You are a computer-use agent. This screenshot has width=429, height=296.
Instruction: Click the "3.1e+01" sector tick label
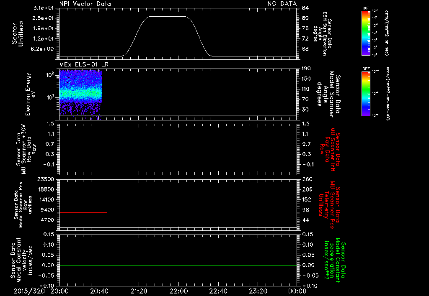coord(44,8)
